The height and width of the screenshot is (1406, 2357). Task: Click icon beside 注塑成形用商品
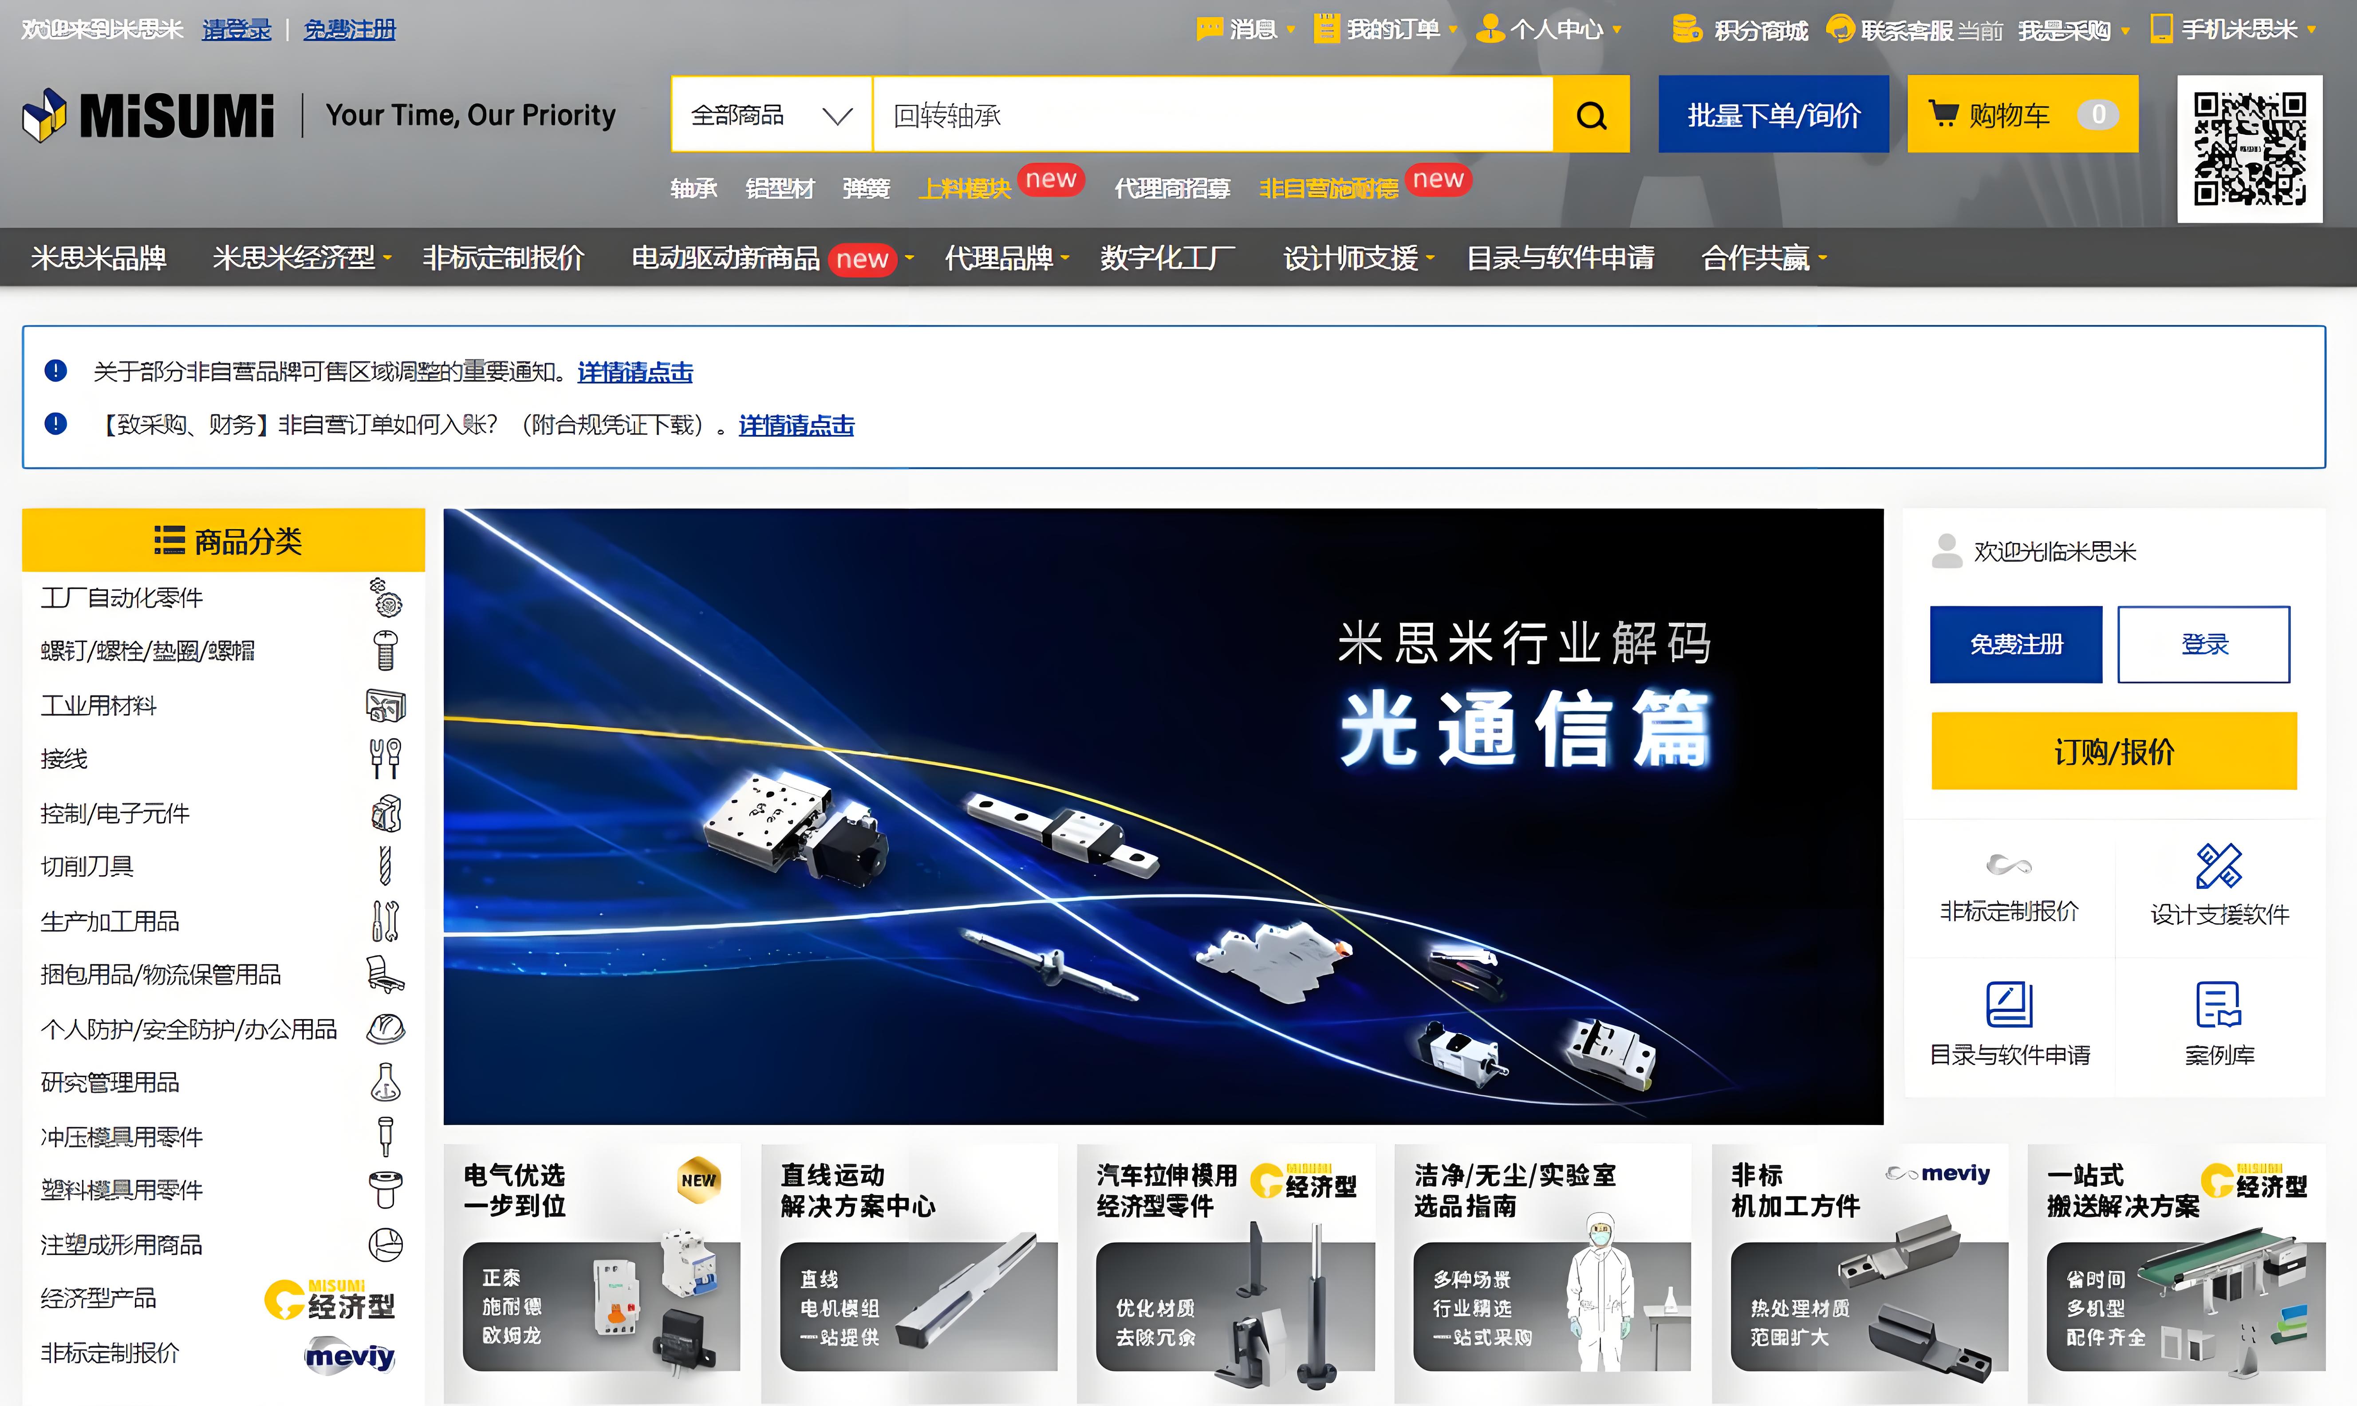click(x=386, y=1245)
